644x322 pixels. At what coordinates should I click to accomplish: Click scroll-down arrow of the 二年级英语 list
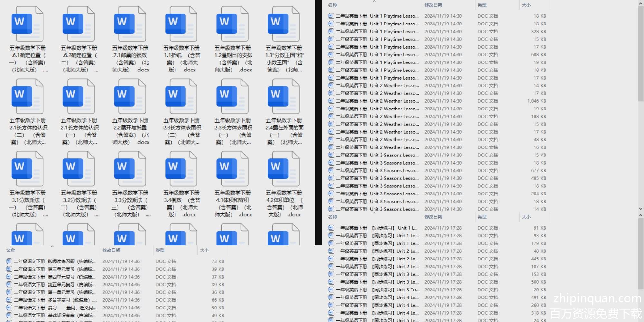coord(640,209)
